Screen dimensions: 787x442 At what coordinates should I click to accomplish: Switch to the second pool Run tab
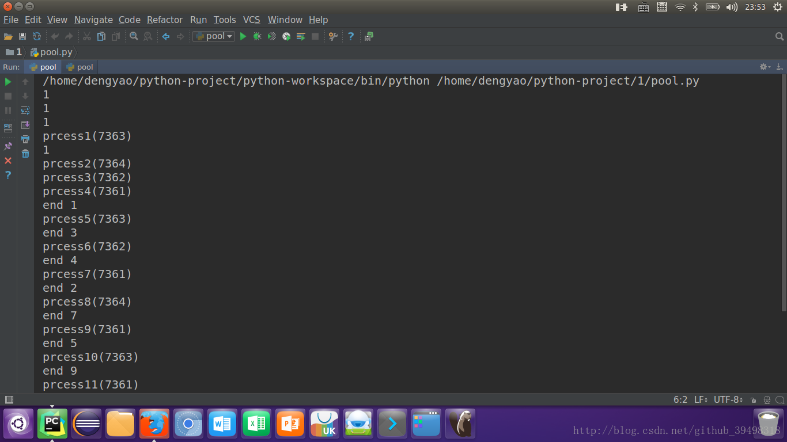[x=80, y=67]
